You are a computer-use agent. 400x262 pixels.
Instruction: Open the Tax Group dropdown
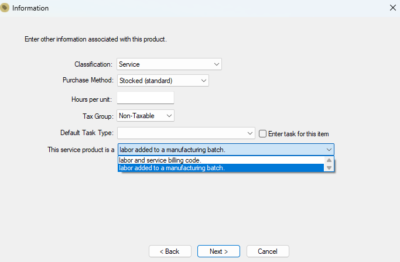[145, 116]
